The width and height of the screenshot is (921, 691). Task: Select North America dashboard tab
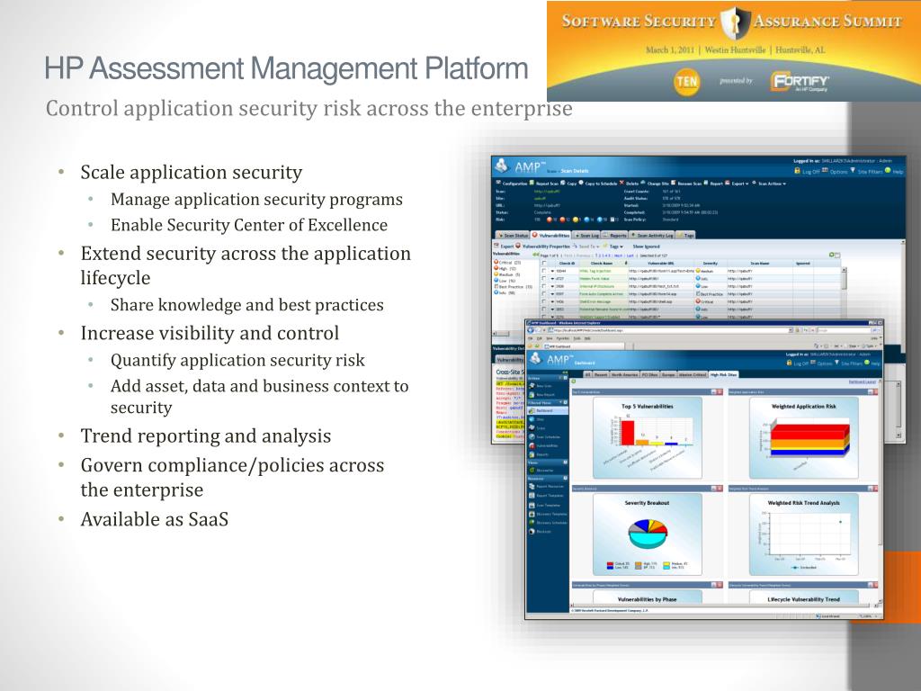point(624,374)
